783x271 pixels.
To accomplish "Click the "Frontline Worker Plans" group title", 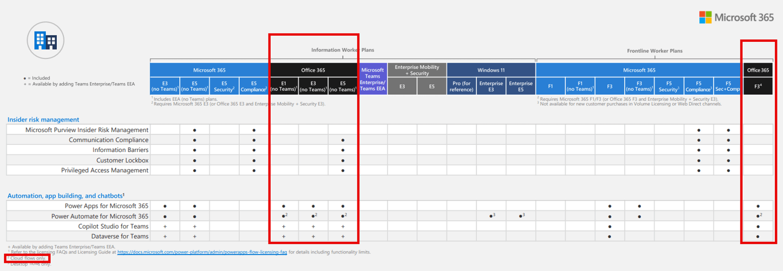I will pos(655,51).
